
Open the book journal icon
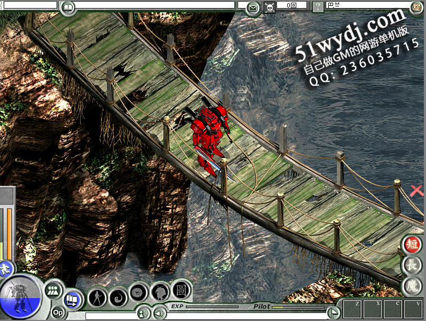tap(68, 7)
